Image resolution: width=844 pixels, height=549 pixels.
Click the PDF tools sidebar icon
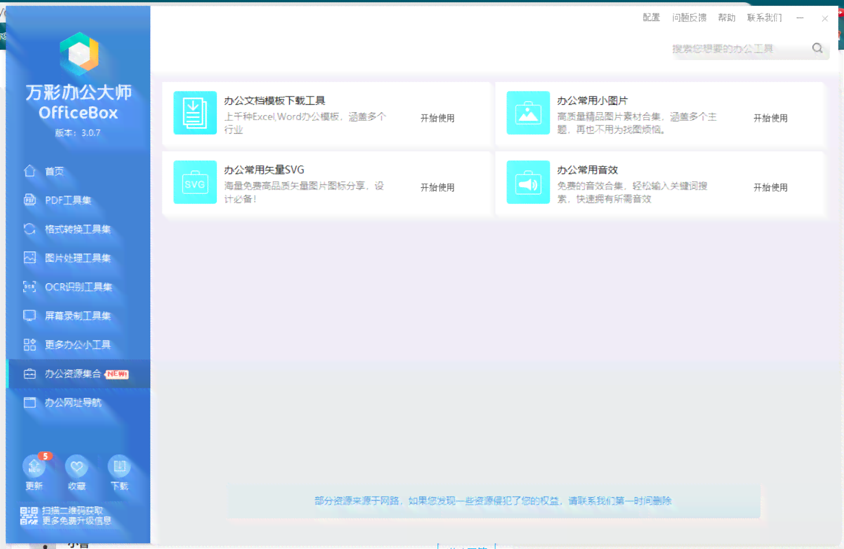[x=29, y=199]
